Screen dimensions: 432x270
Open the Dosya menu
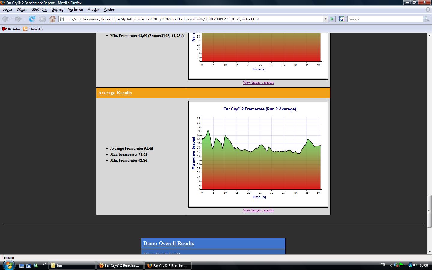coord(7,10)
